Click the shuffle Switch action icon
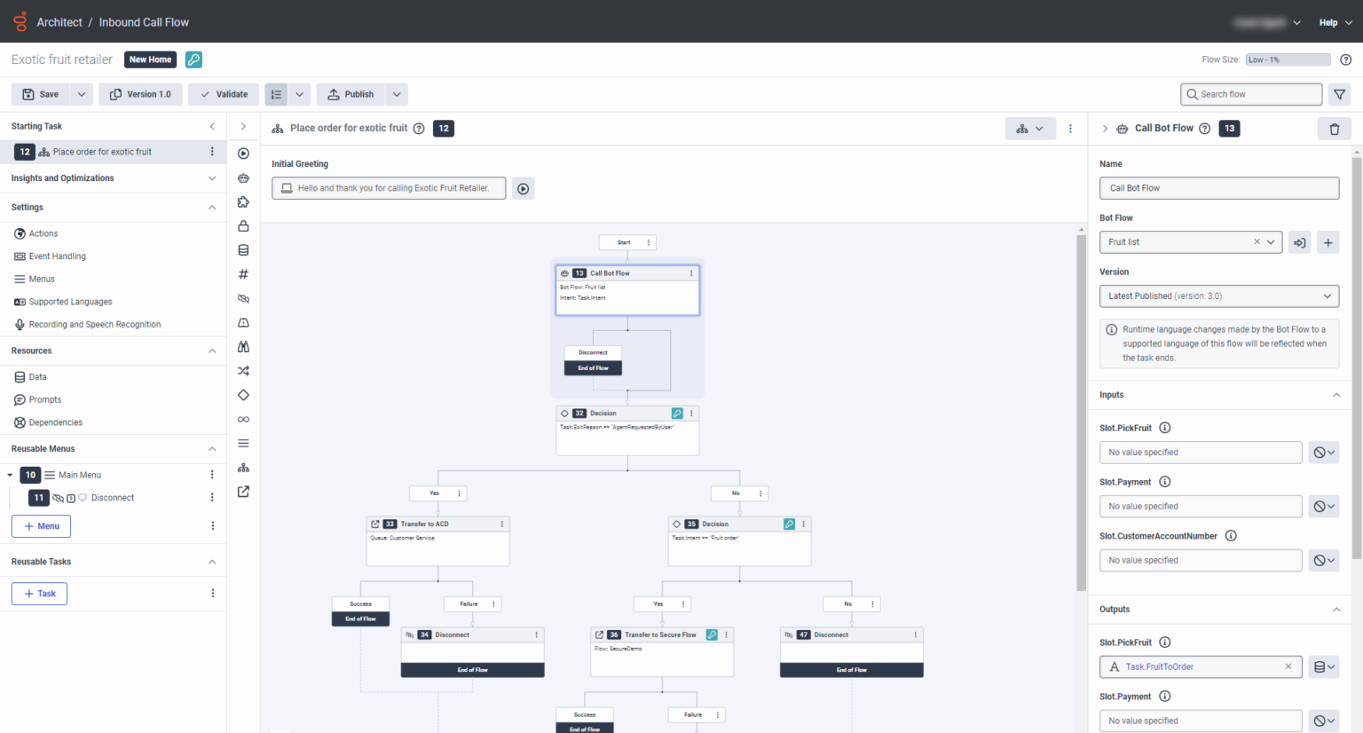This screenshot has width=1363, height=733. click(x=243, y=370)
